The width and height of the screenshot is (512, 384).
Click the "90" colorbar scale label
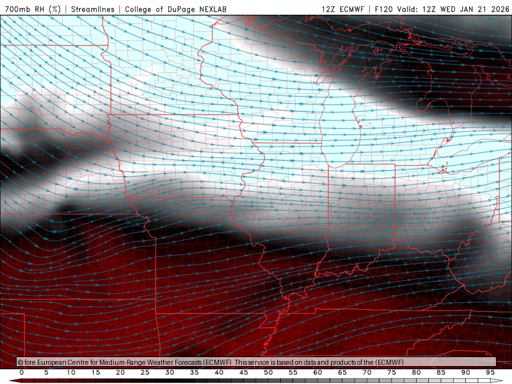click(x=466, y=372)
